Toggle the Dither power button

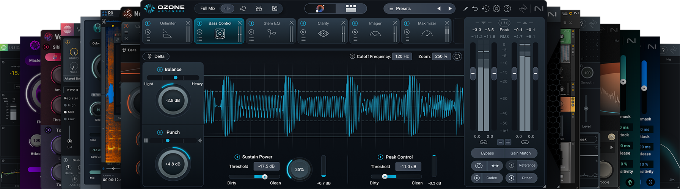(511, 178)
